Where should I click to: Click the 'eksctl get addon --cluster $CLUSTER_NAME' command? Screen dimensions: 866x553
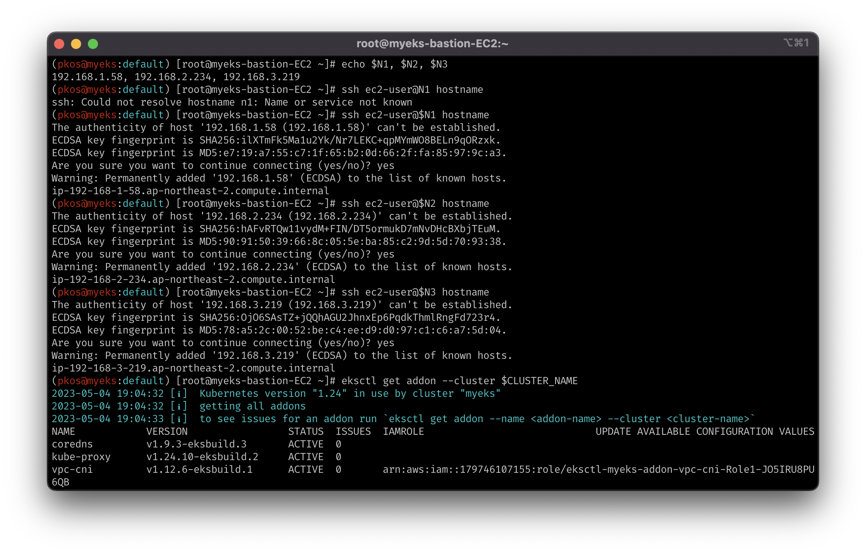460,381
